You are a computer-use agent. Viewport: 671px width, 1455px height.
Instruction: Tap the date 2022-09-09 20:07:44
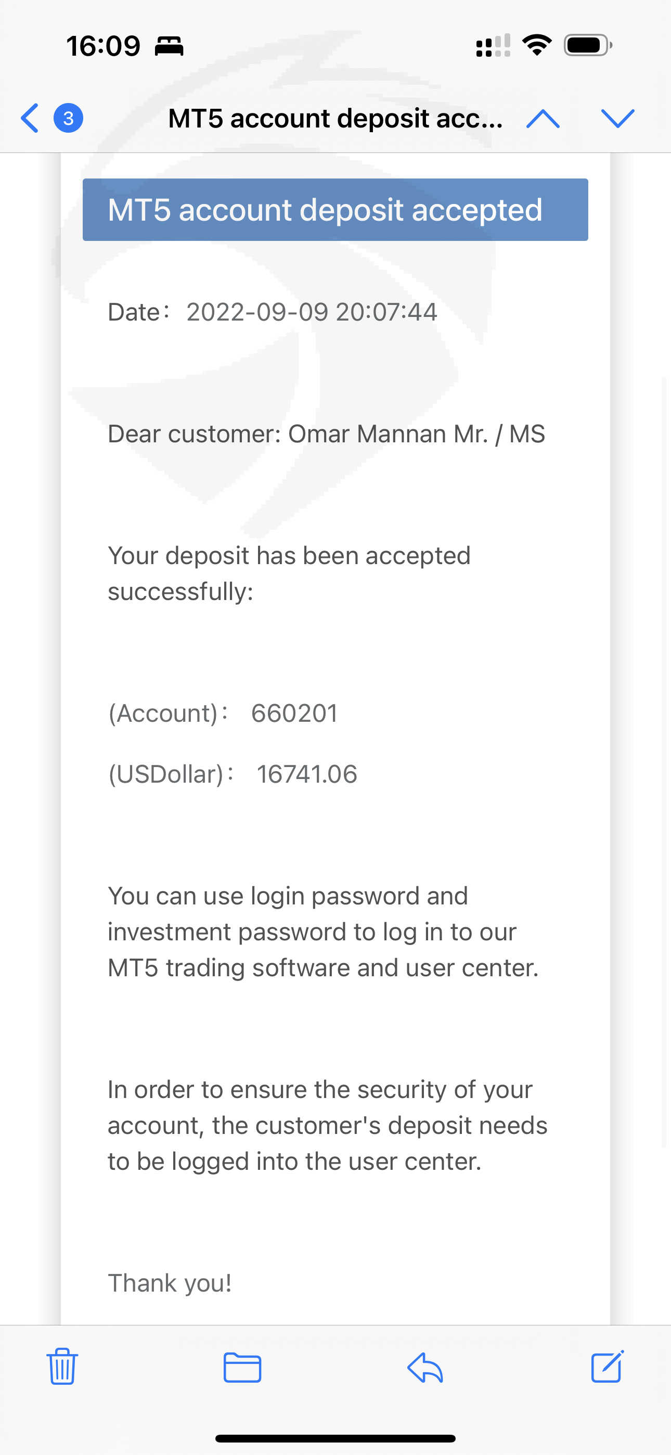(x=312, y=312)
